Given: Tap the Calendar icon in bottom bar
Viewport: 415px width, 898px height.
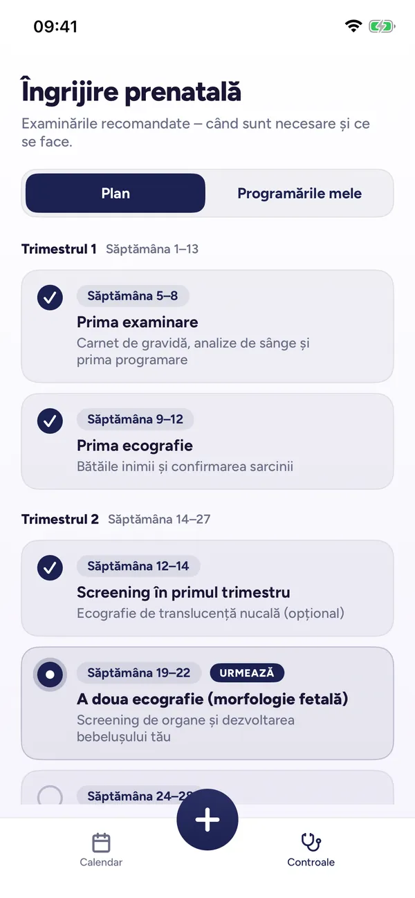Looking at the screenshot, I should (x=101, y=843).
